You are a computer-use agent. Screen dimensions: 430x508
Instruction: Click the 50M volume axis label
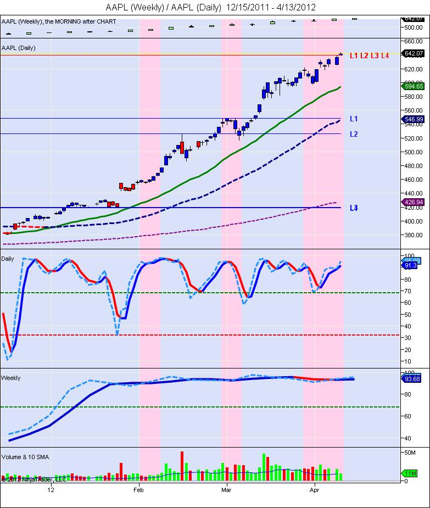click(410, 453)
